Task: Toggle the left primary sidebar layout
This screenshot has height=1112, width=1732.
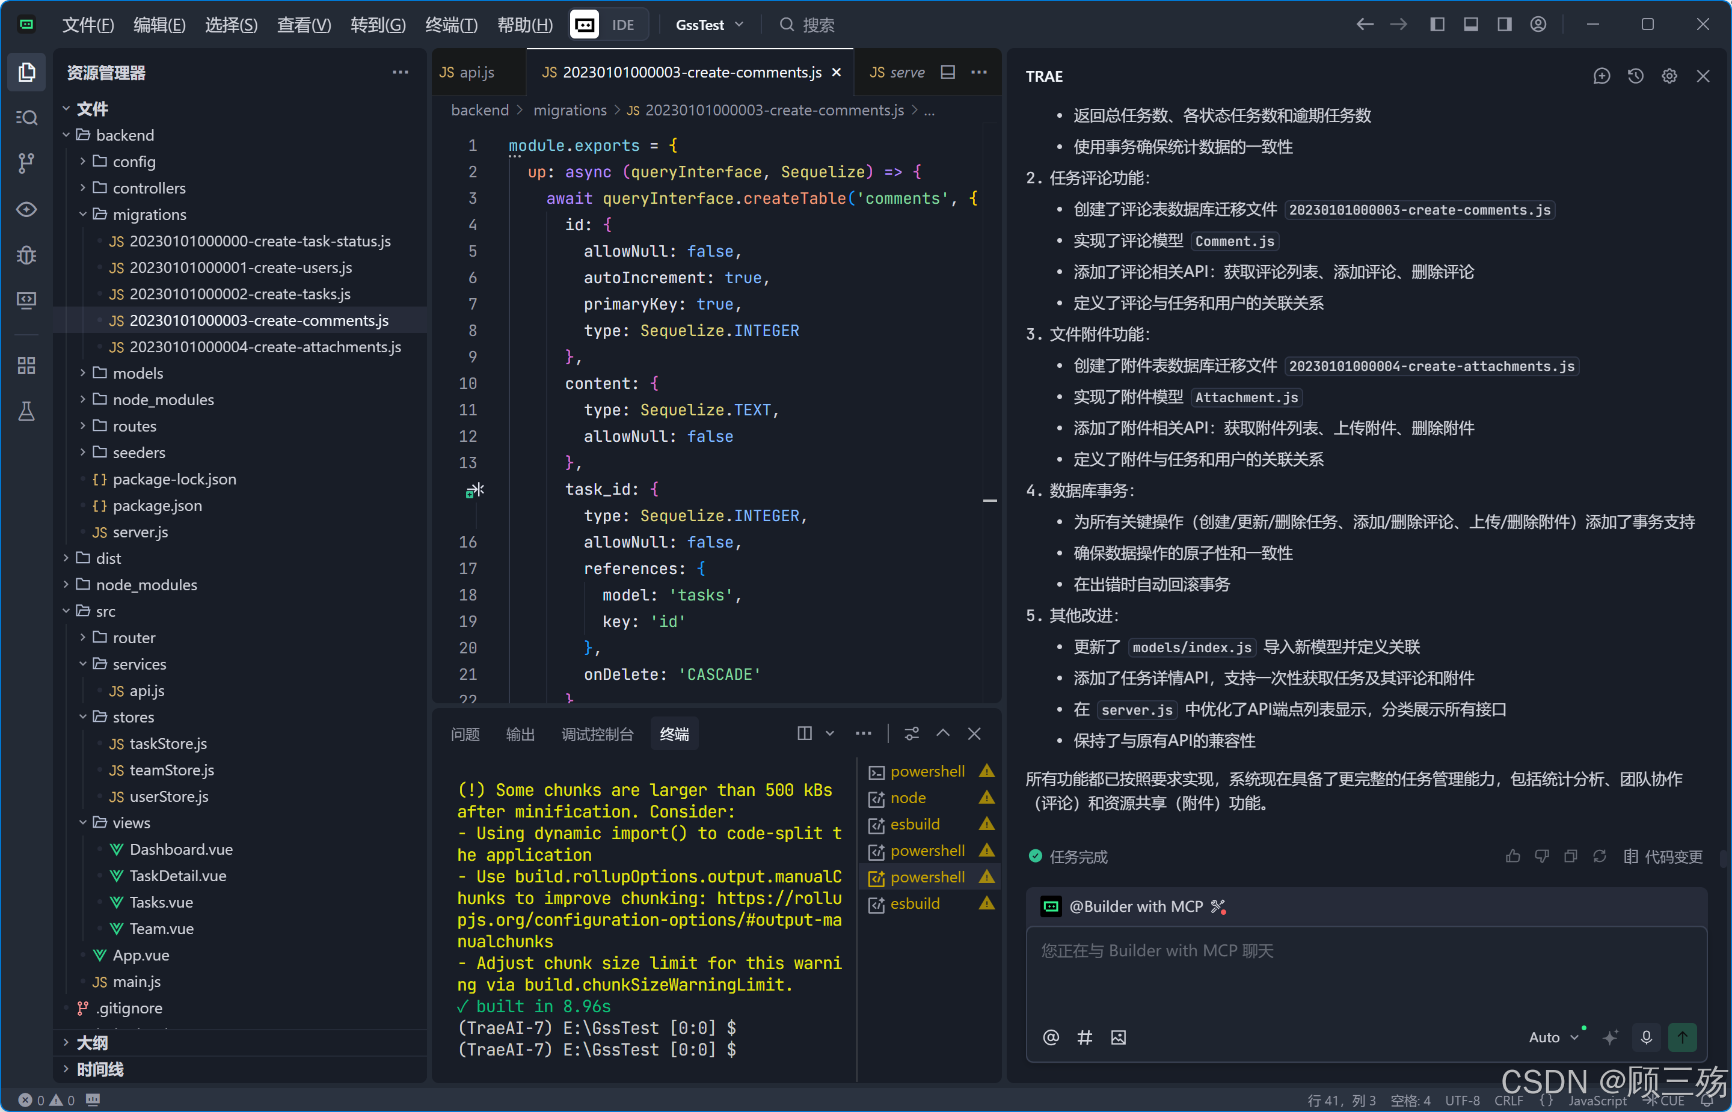Action: (x=1437, y=25)
